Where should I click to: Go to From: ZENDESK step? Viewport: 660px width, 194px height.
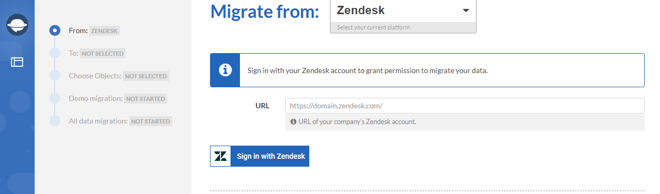tap(95, 30)
